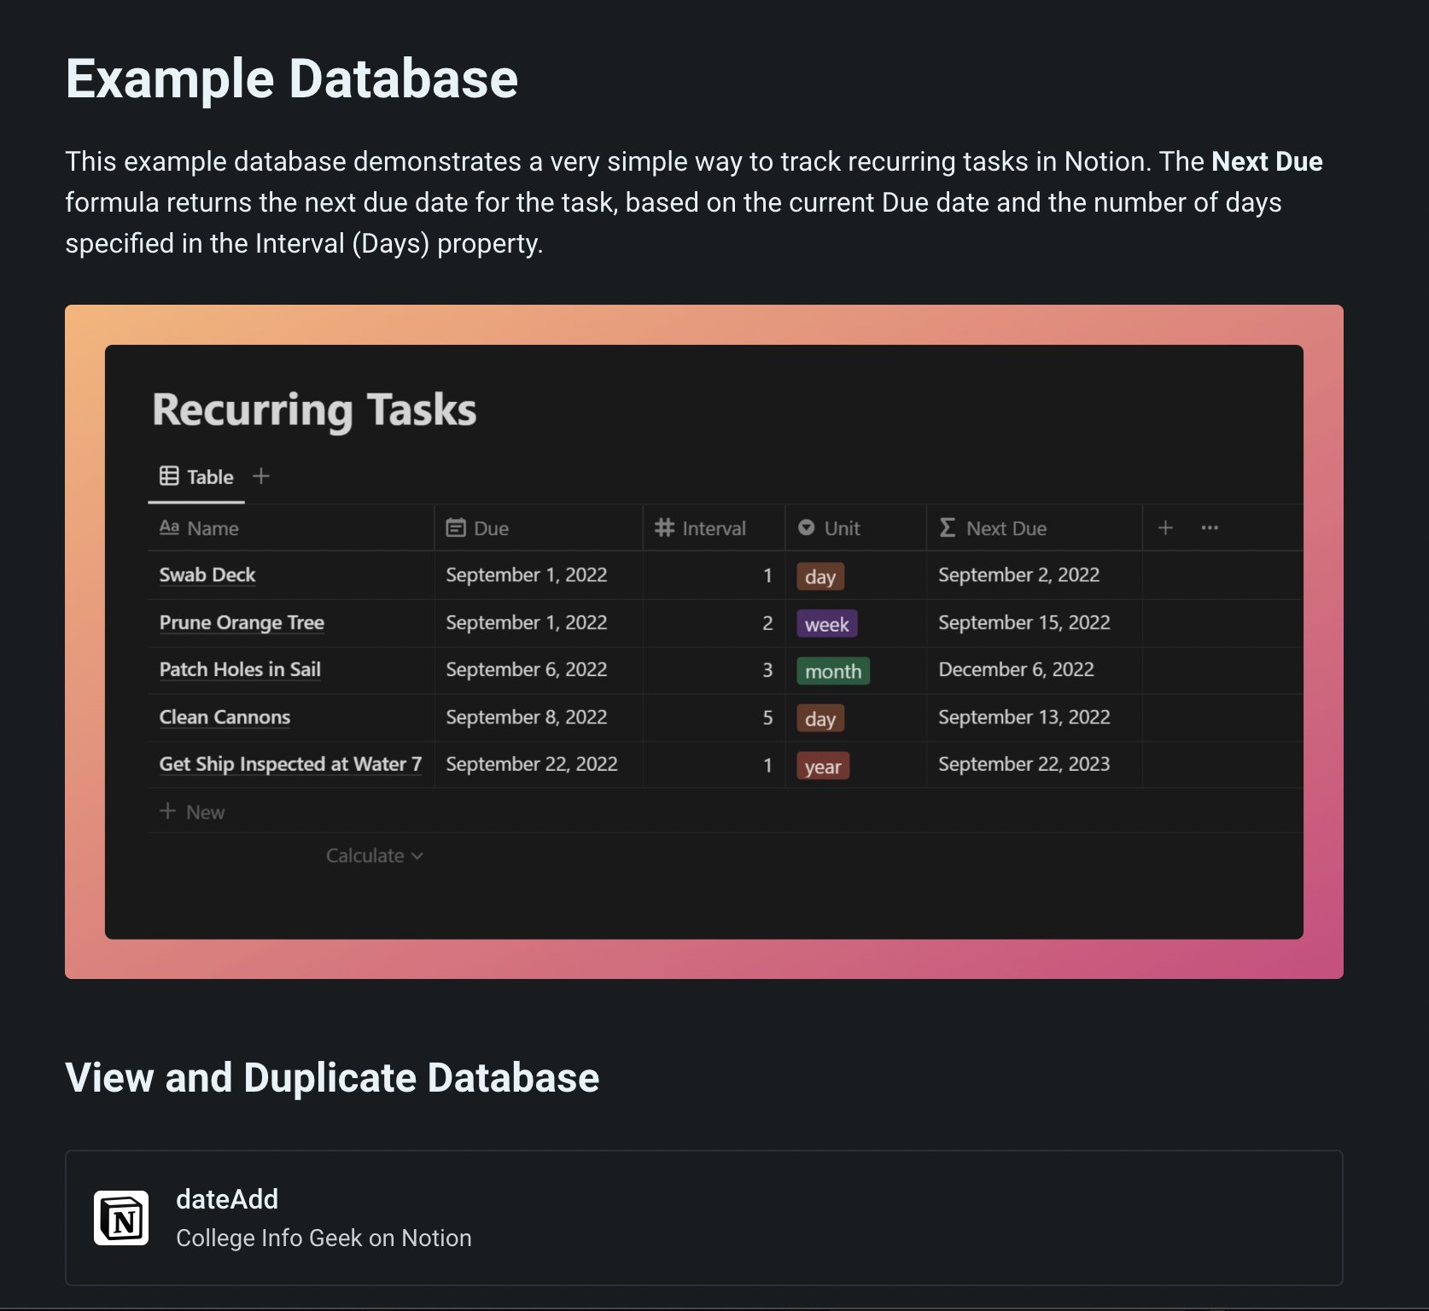Viewport: 1429px width, 1311px height.
Task: Click the table grid icon beside Table view
Action: pyautogui.click(x=169, y=476)
